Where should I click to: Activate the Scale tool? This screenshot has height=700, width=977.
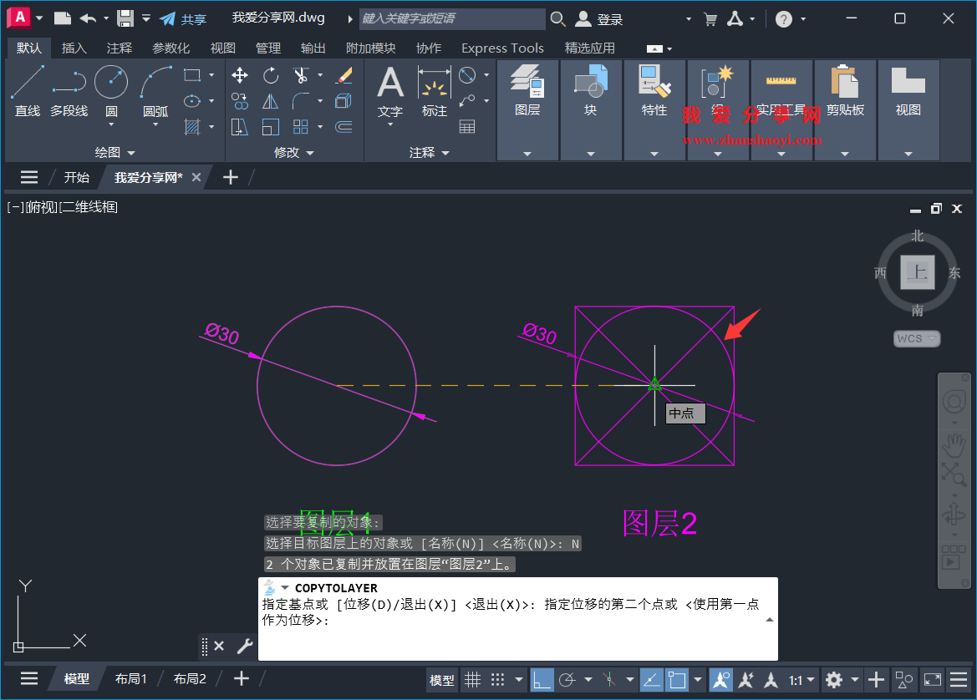(271, 127)
